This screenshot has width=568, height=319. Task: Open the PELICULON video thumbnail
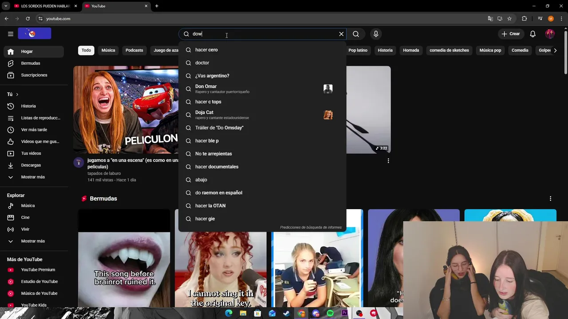(126, 109)
